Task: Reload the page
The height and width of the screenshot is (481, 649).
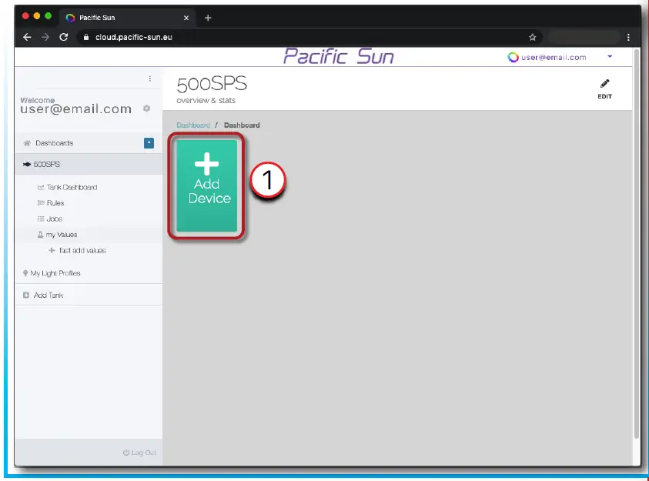Action: (63, 37)
